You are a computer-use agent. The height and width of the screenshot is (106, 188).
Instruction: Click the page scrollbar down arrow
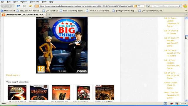[x=187, y=101]
